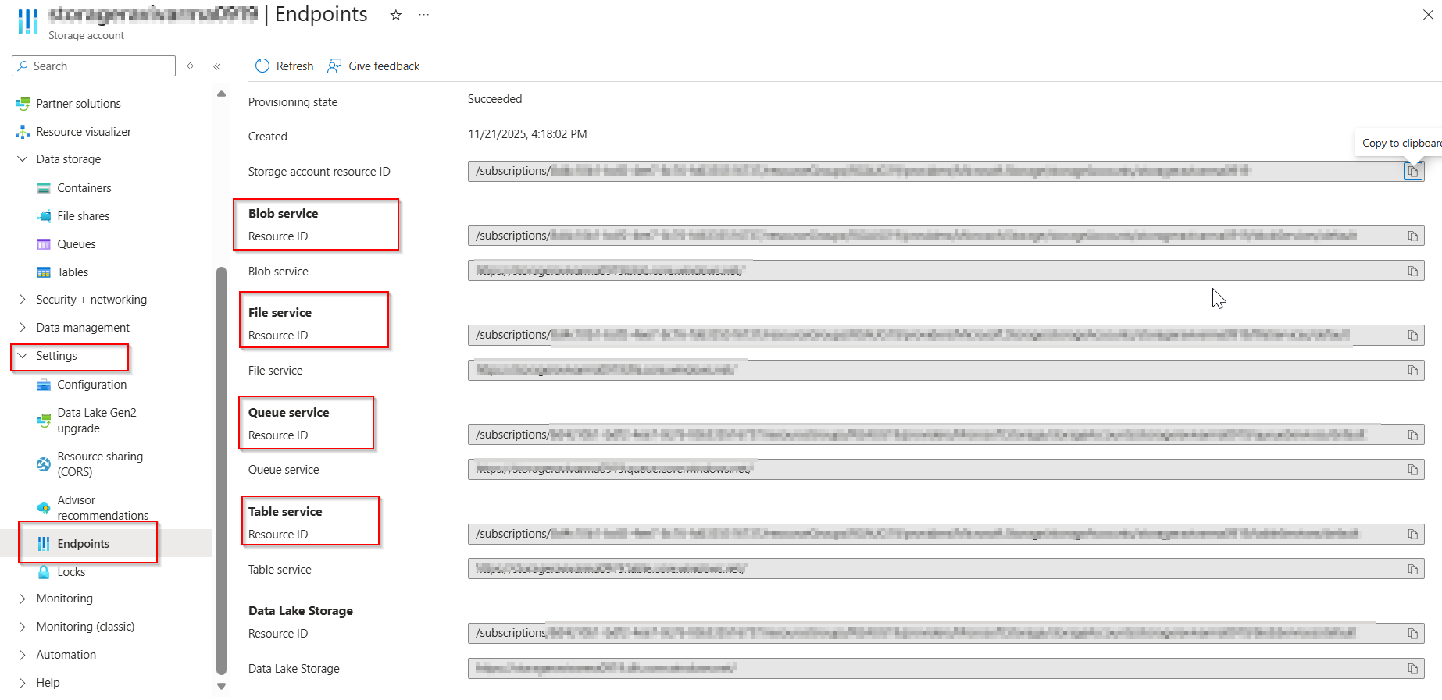Viewport: 1442px width, 700px height.
Task: Click the Data Lake Gen2 upgrade icon
Action: point(44,421)
